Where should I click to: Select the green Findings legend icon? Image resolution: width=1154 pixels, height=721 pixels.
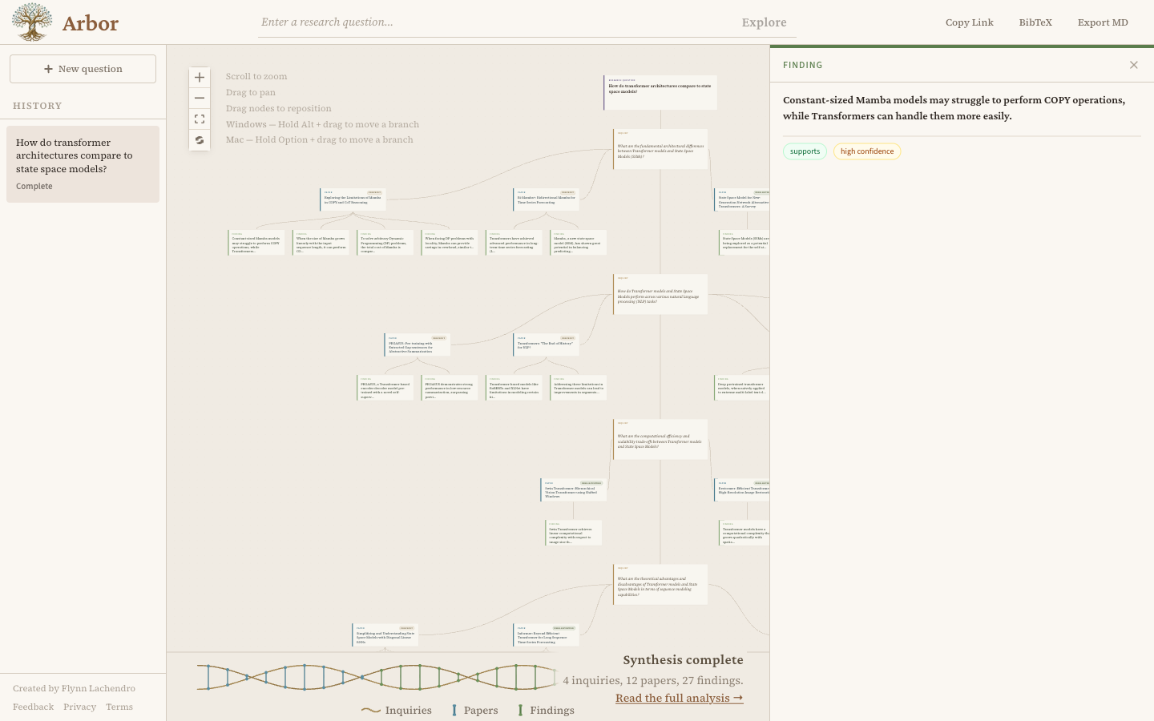coord(523,710)
